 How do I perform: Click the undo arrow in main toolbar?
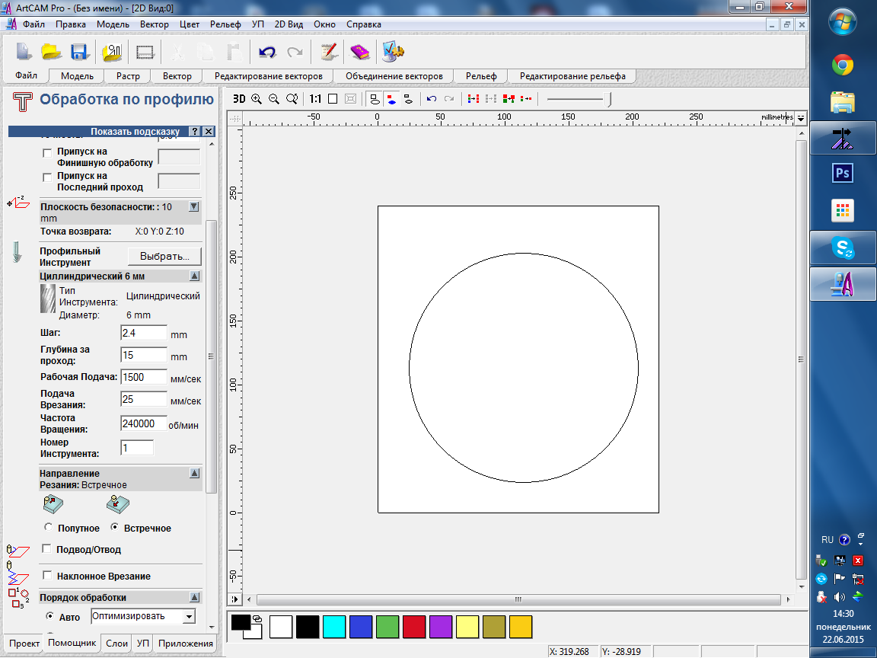[x=266, y=52]
